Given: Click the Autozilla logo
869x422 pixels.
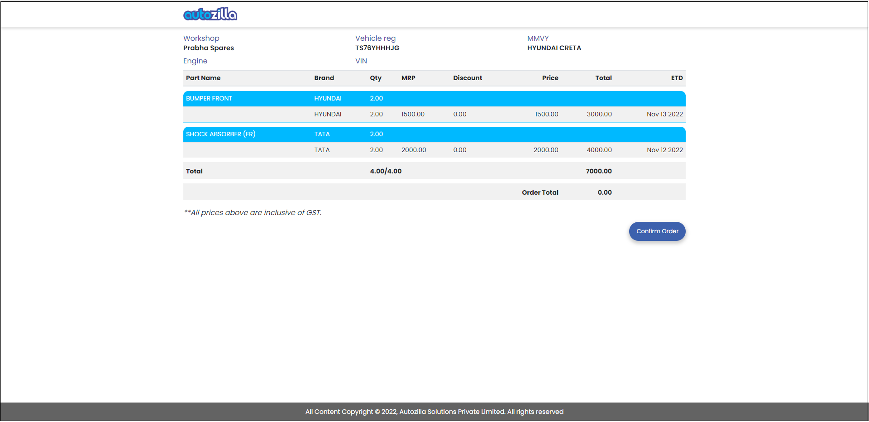Looking at the screenshot, I should (210, 14).
